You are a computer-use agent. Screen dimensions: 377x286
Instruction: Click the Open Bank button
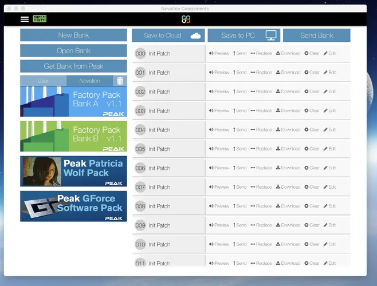pyautogui.click(x=73, y=51)
